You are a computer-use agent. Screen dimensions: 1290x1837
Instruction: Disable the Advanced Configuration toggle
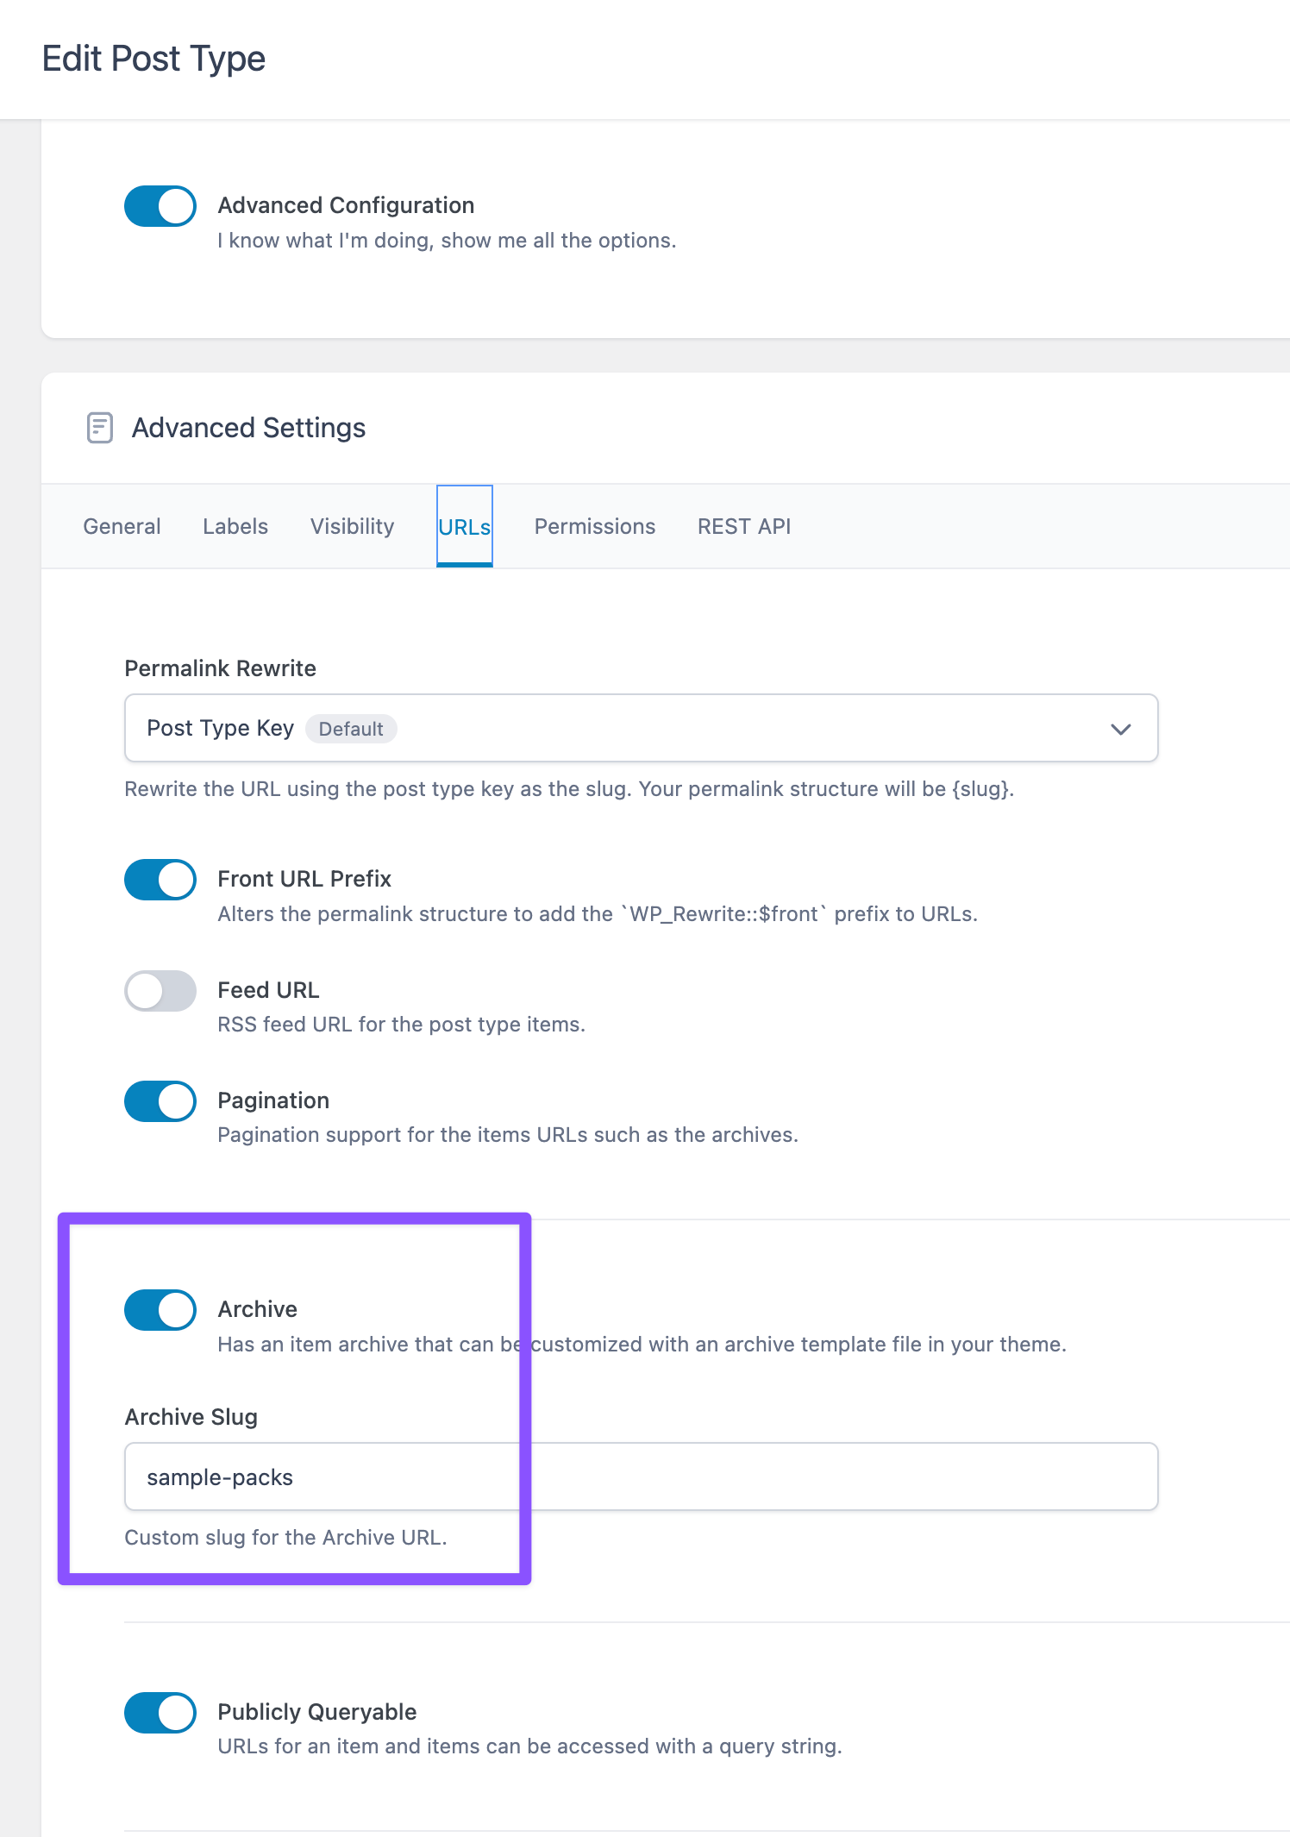click(x=160, y=206)
